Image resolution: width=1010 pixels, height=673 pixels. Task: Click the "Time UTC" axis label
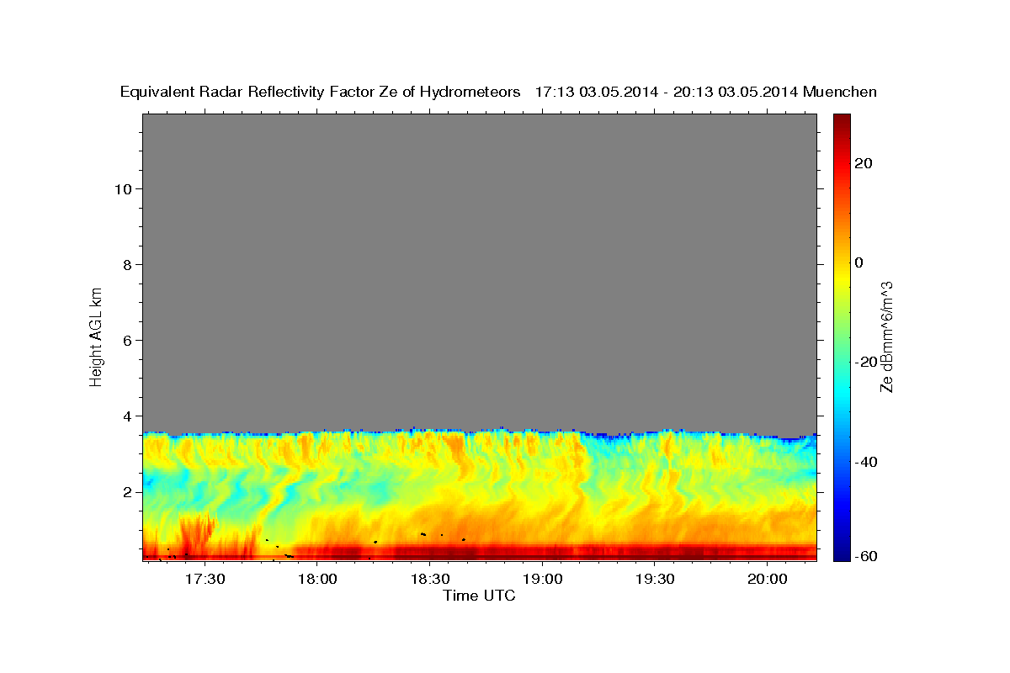(479, 596)
